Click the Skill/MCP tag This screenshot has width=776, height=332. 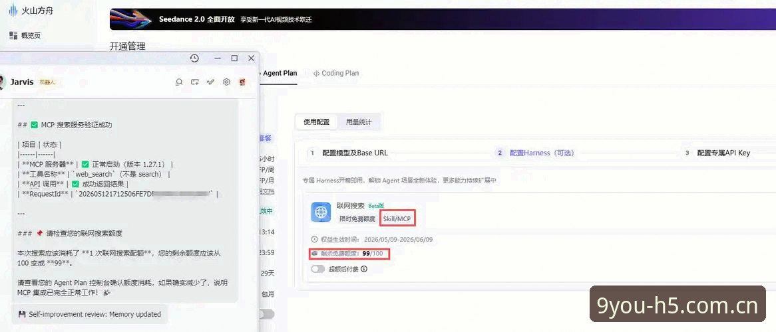pyautogui.click(x=397, y=219)
